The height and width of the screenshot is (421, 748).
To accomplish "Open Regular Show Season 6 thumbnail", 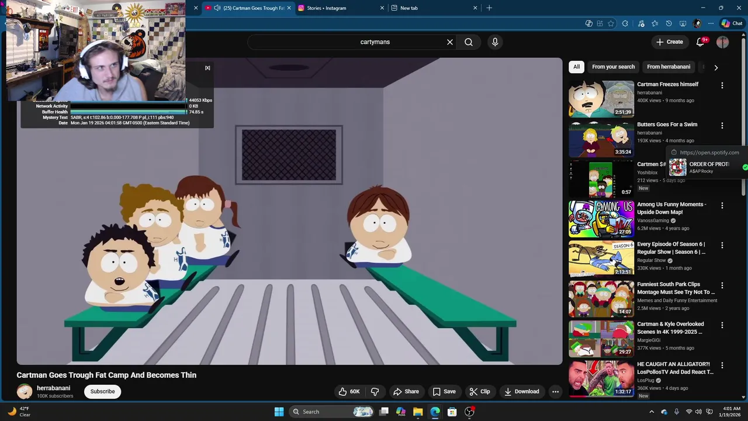I will coord(601,258).
